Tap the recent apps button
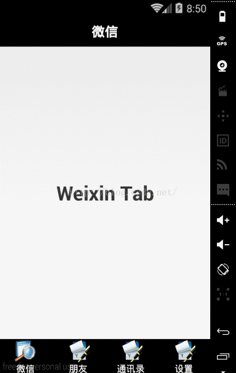This screenshot has height=373, width=236. [x=223, y=356]
